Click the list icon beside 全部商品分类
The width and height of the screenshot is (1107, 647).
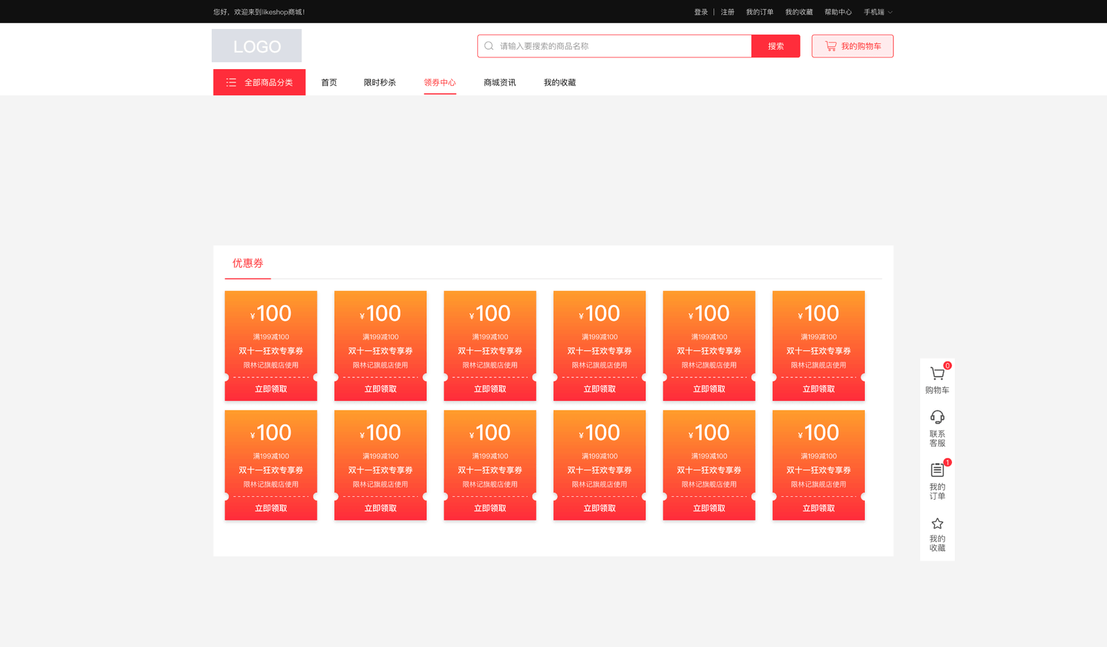[x=231, y=82]
